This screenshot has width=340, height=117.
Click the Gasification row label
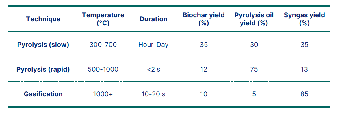(43, 94)
